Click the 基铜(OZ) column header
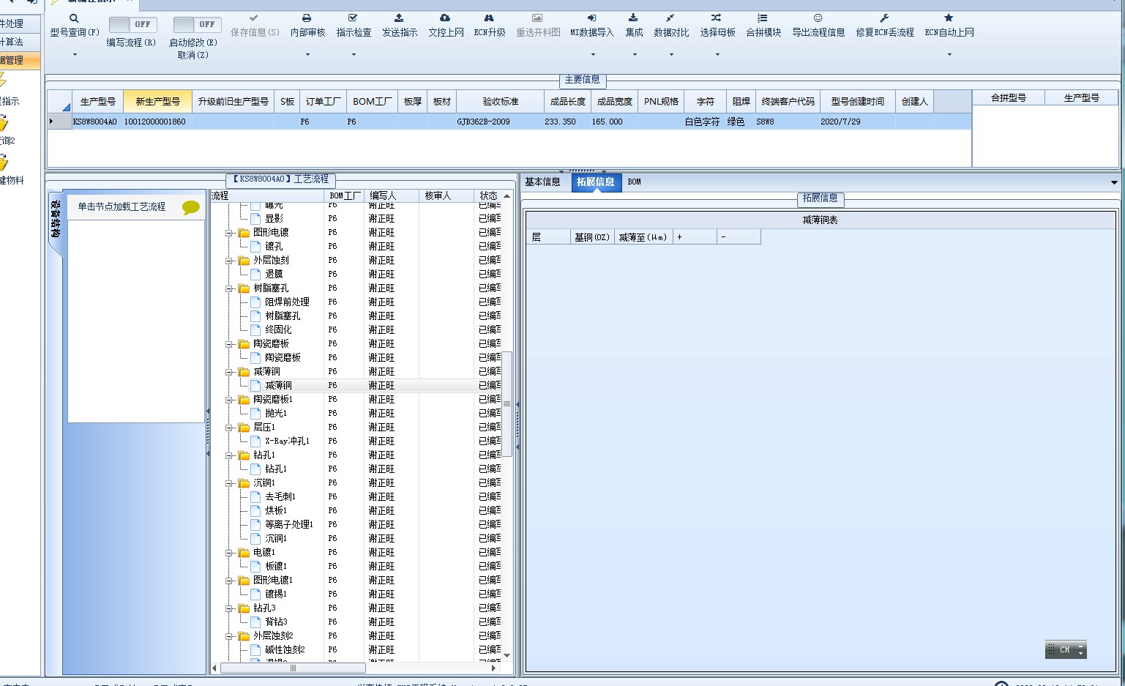Viewport: 1125px width, 686px height. (x=591, y=237)
